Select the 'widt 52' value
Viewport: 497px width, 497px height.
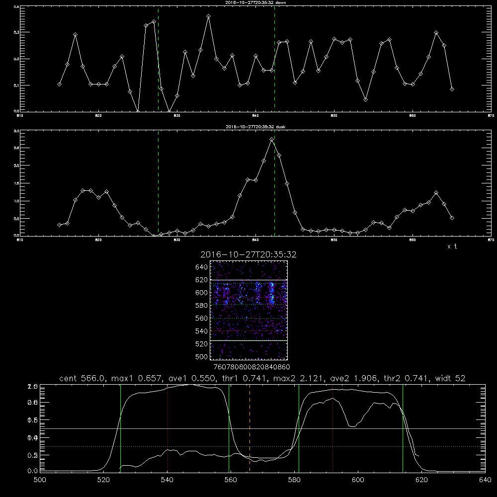450,378
